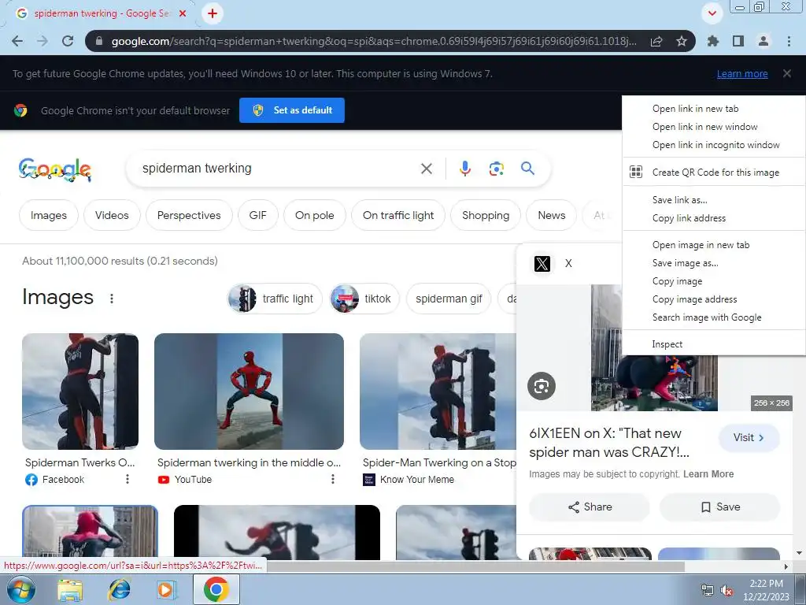Click the X source logo in preview panel
The width and height of the screenshot is (806, 605).
click(x=542, y=264)
